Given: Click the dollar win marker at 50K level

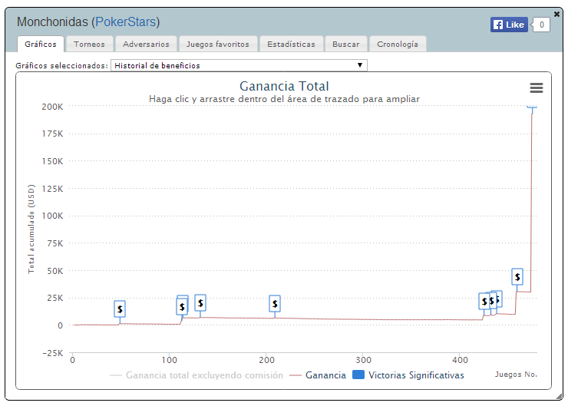Looking at the screenshot, I should pos(517,277).
